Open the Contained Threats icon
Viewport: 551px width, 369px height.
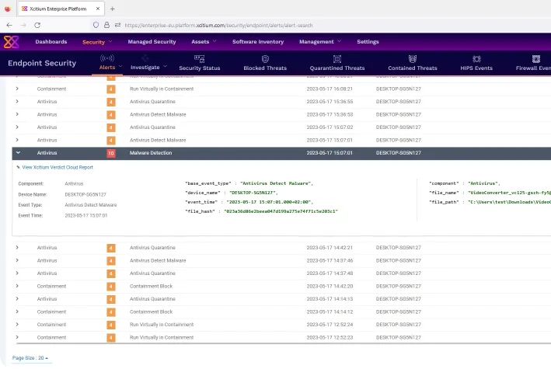pos(413,59)
